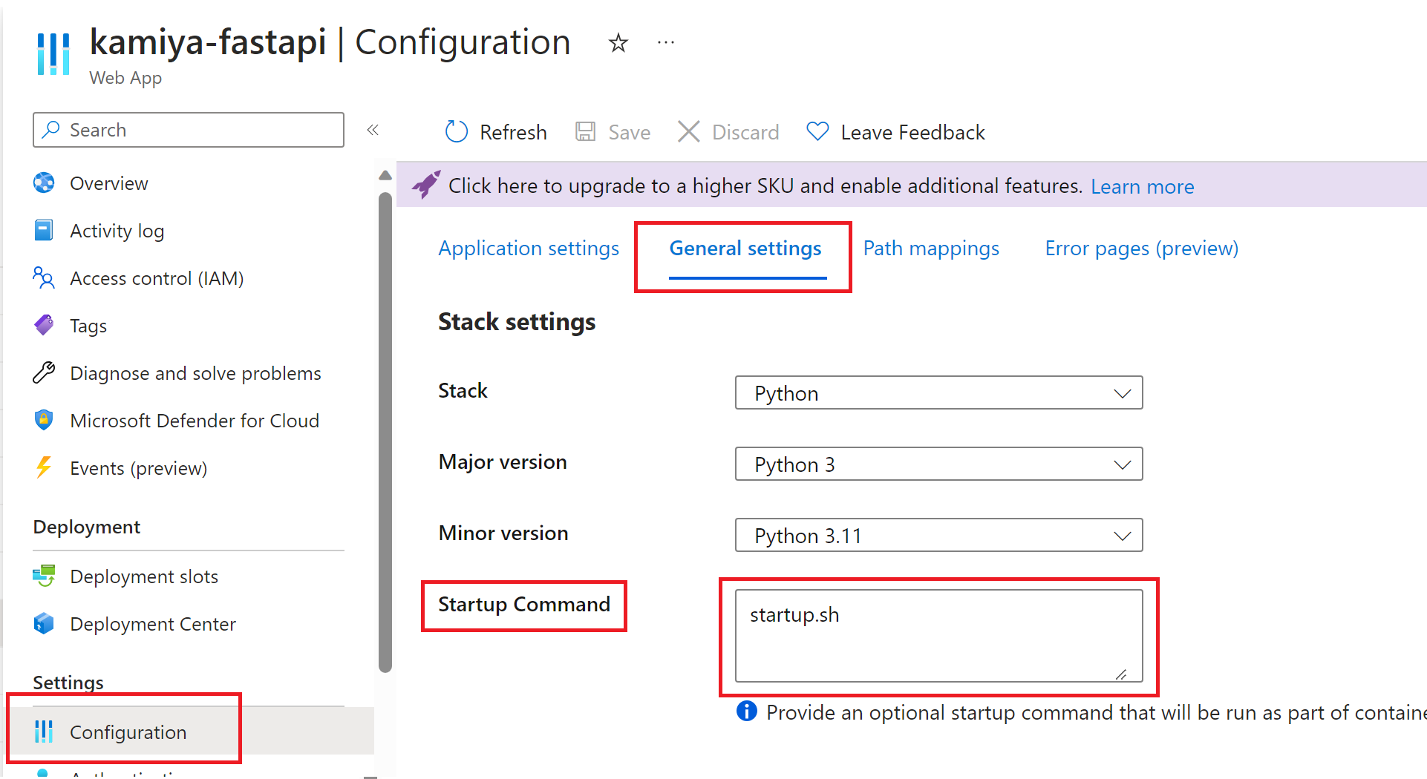Switch to the Application settings tab

coord(529,249)
